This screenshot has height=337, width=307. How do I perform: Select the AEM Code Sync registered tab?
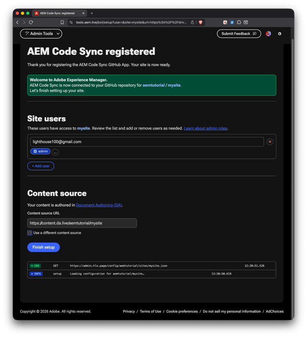(59, 13)
